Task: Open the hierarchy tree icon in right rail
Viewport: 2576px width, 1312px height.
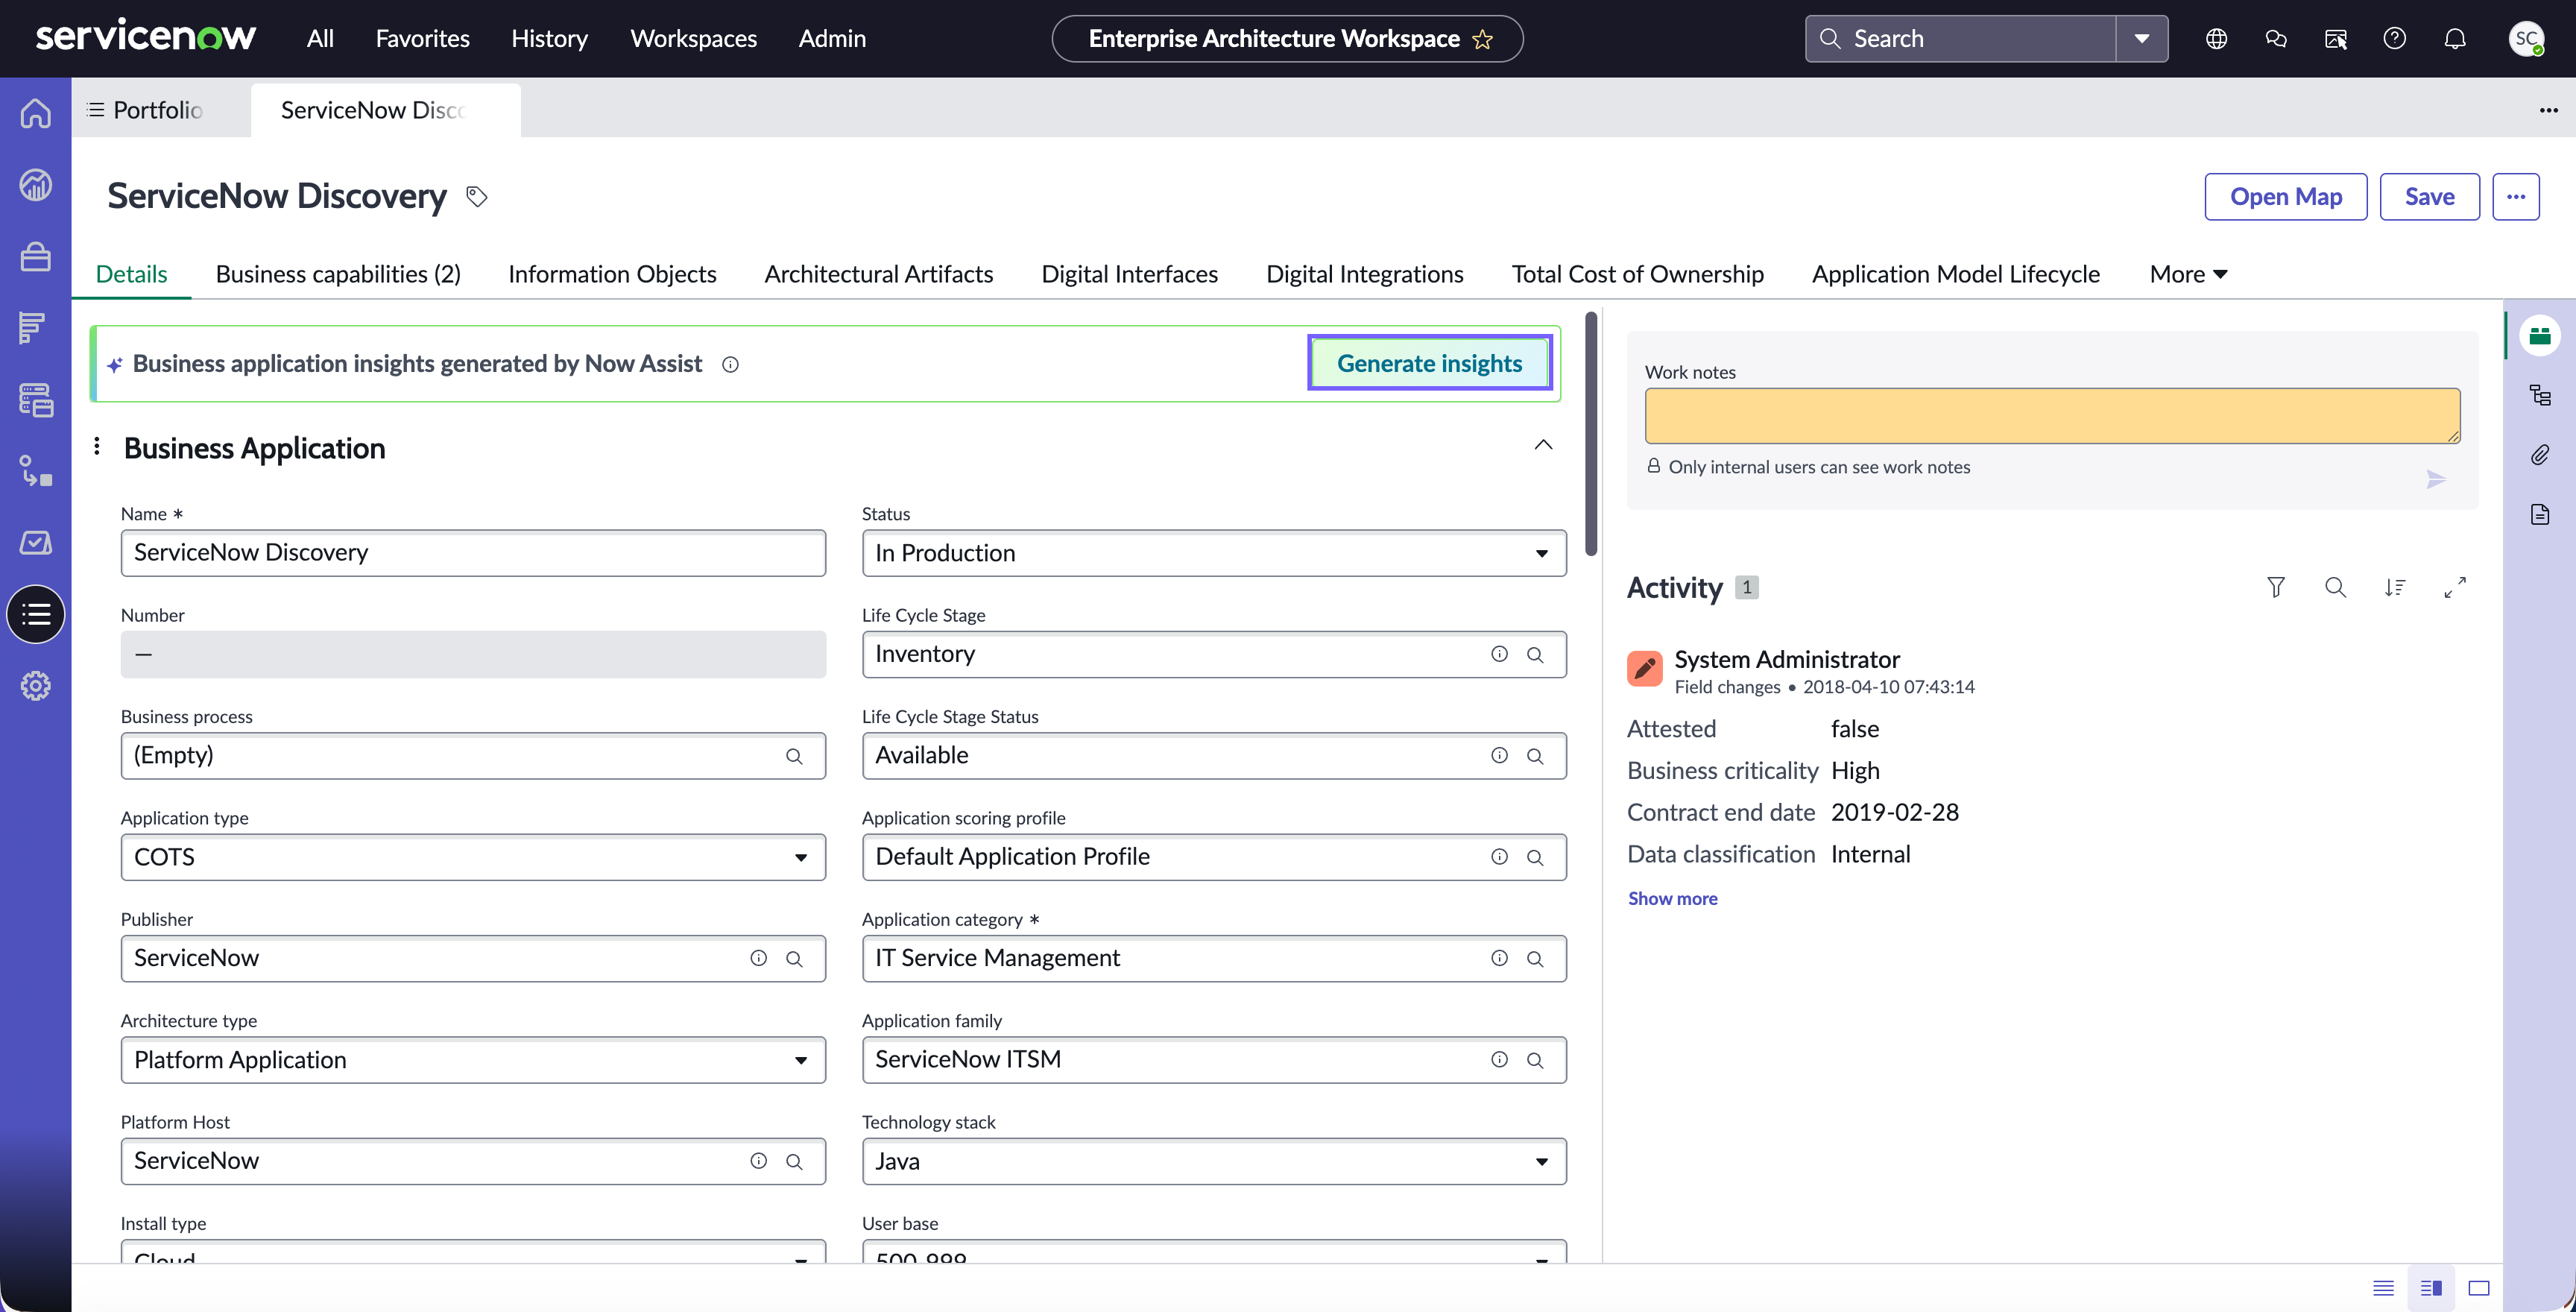Action: pos(2540,395)
